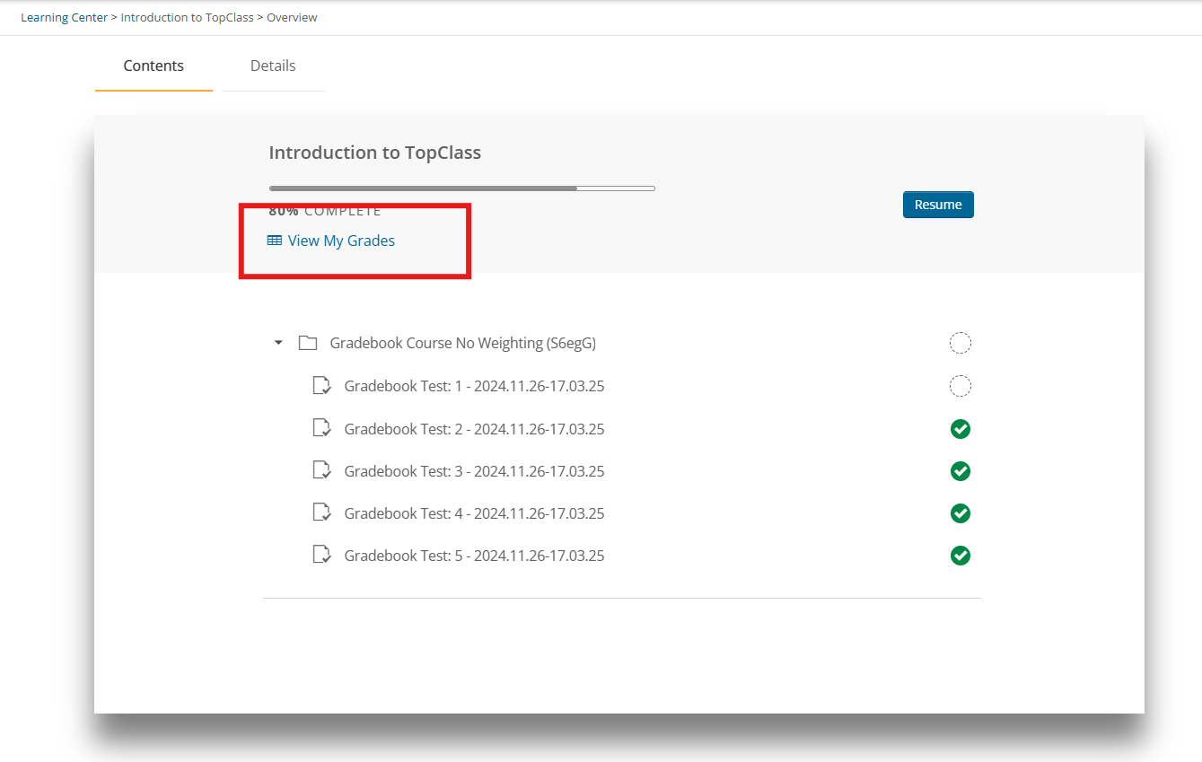The width and height of the screenshot is (1202, 762).
Task: Click the test document icon for Gradebook Test: 5
Action: pos(321,556)
